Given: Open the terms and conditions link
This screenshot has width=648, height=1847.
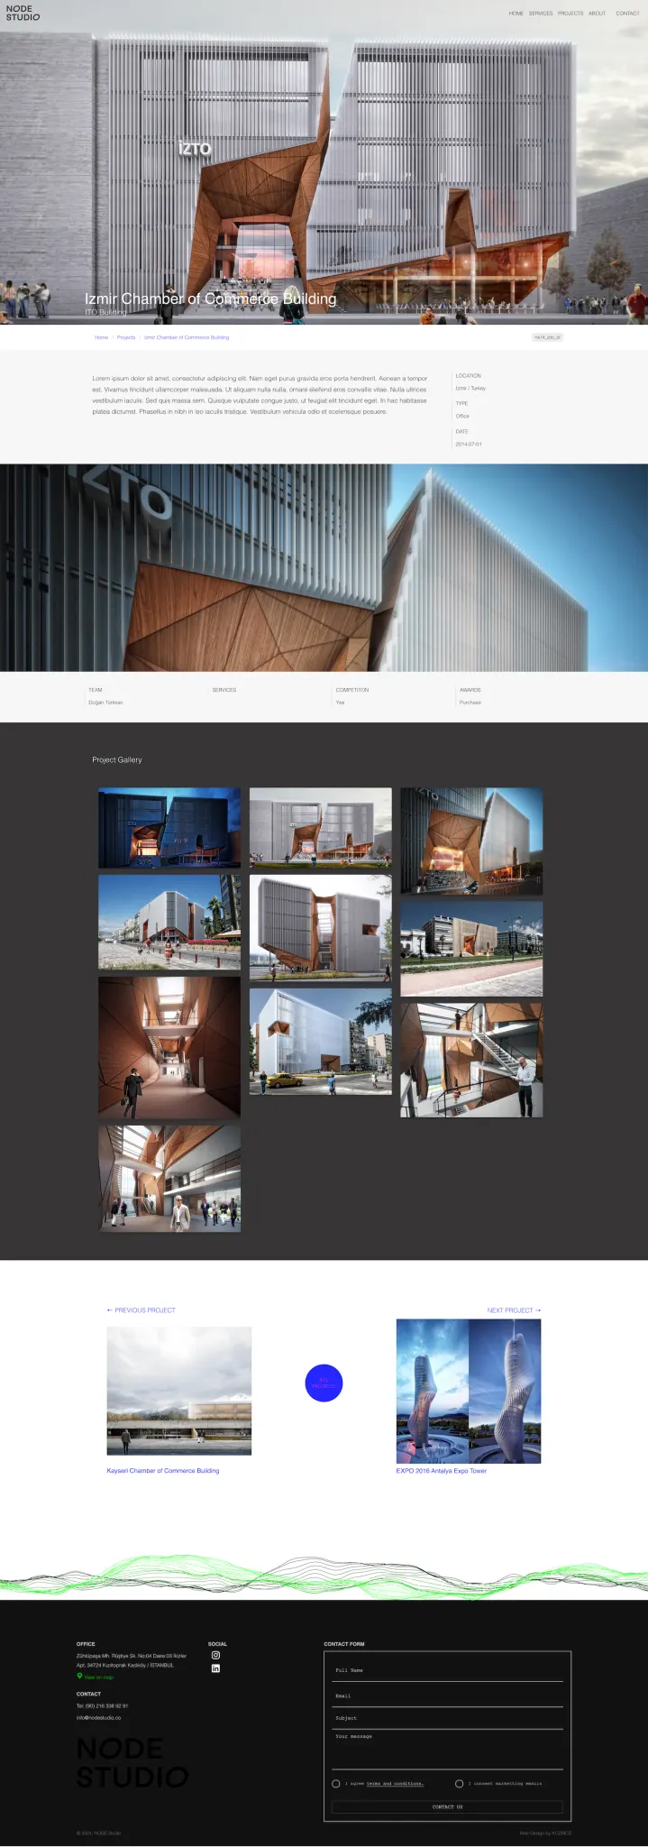Looking at the screenshot, I should point(395,1783).
